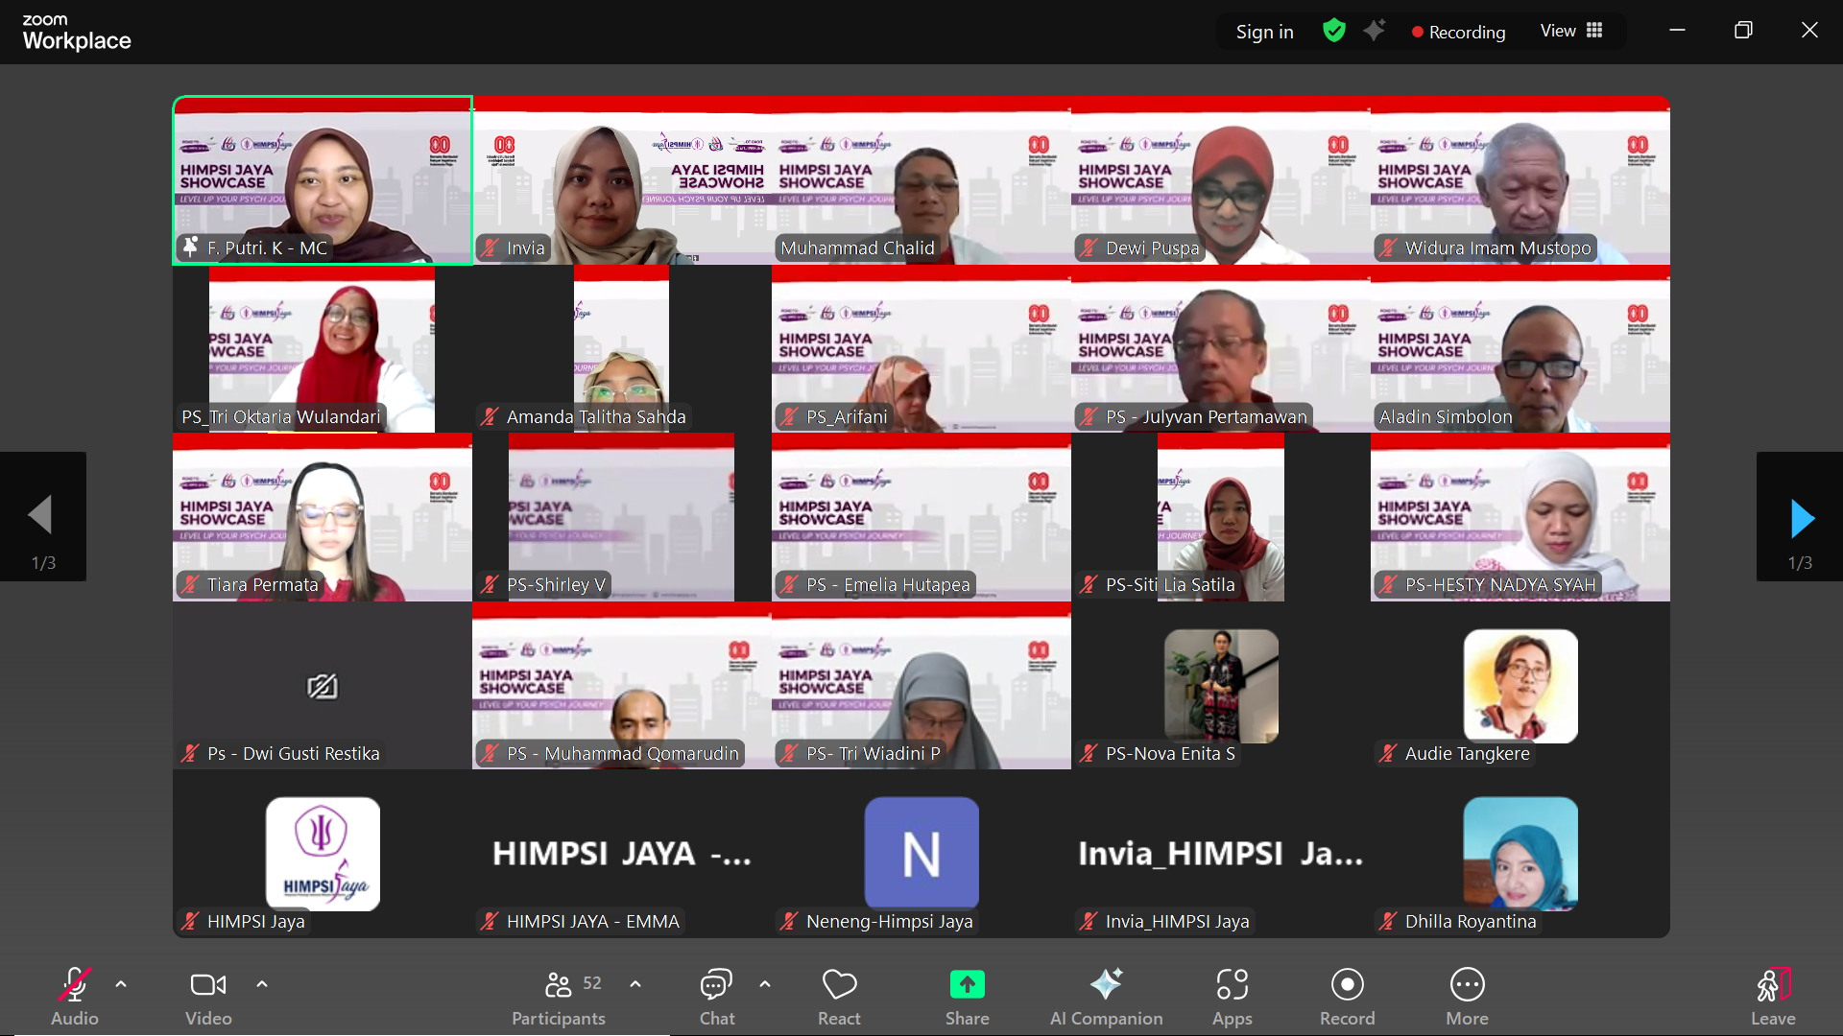Expand participants options arrow

point(635,984)
